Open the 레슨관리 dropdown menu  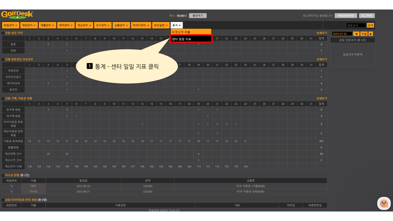[x=84, y=25]
